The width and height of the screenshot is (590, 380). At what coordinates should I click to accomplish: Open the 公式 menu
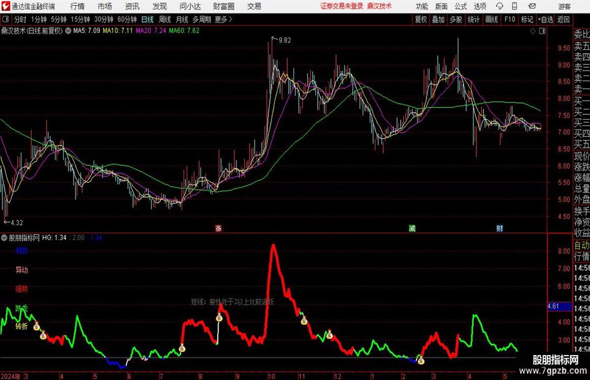tap(461, 6)
